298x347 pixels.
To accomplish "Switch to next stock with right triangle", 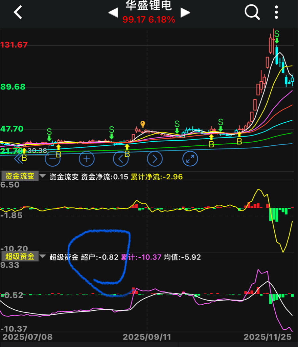I will [185, 13].
